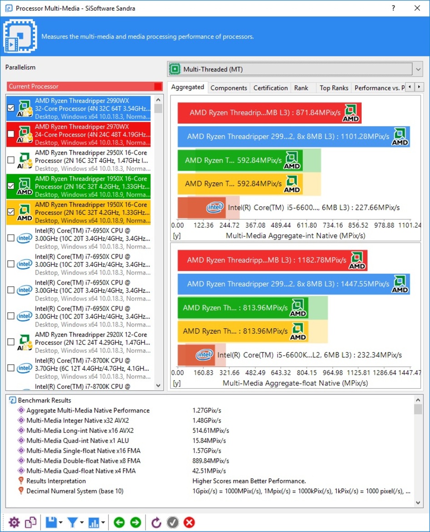
Task: Uncheck the Threadripper 2990WX checkbox
Action: [11, 108]
